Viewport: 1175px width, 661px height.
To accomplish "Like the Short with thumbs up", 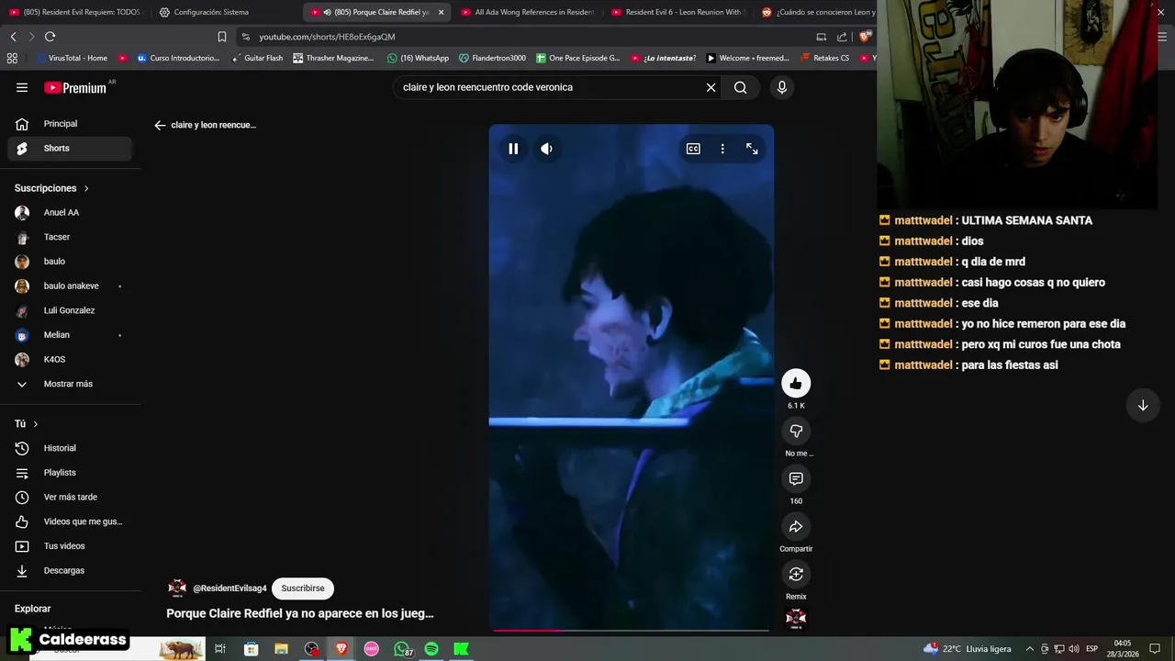I will click(x=796, y=383).
